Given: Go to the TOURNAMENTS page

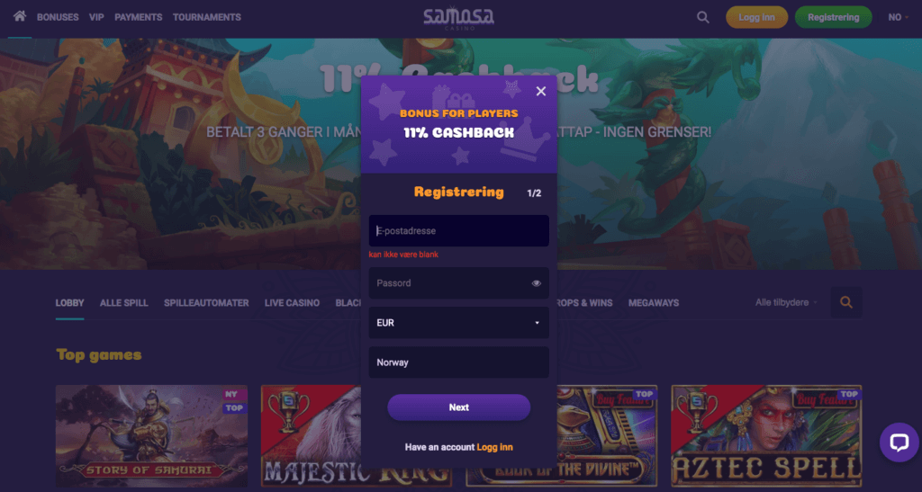Looking at the screenshot, I should coord(207,17).
